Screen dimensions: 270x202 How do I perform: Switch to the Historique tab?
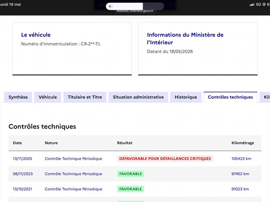[x=186, y=97]
